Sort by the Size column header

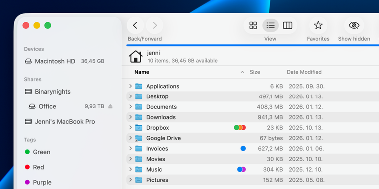tap(255, 72)
